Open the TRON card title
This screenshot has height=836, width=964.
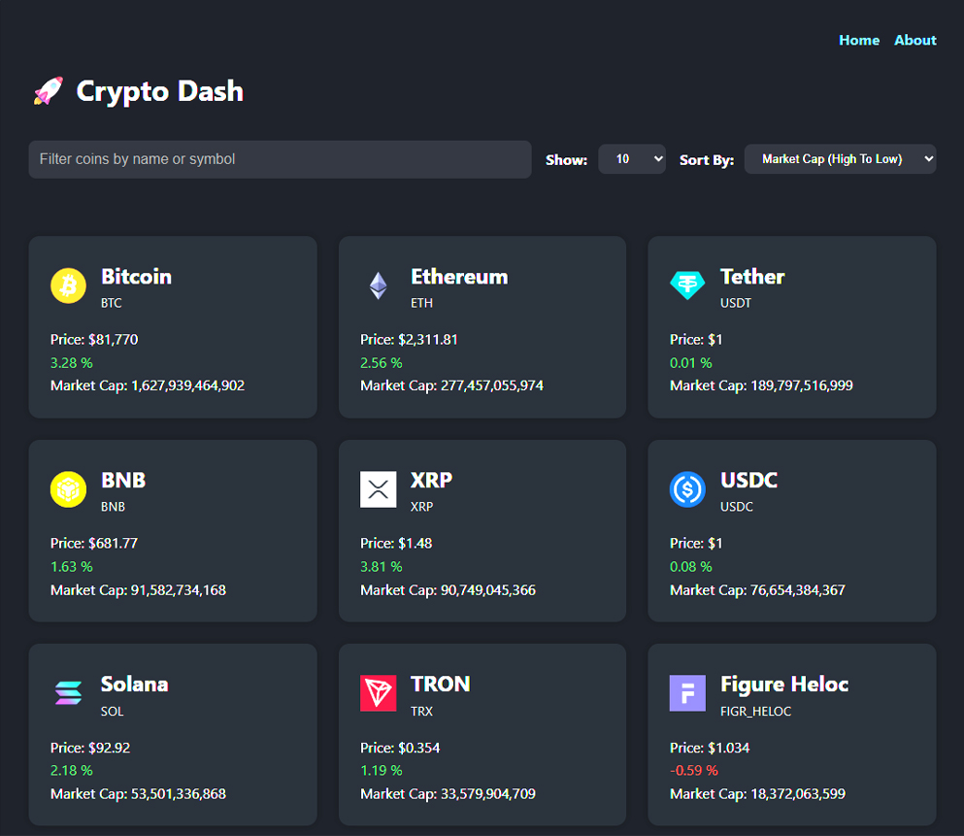tap(440, 685)
